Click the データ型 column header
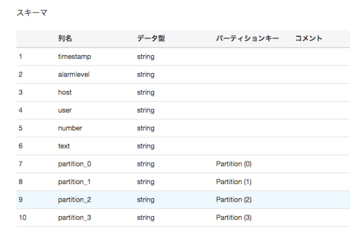This screenshot has width=350, height=242. 151,38
